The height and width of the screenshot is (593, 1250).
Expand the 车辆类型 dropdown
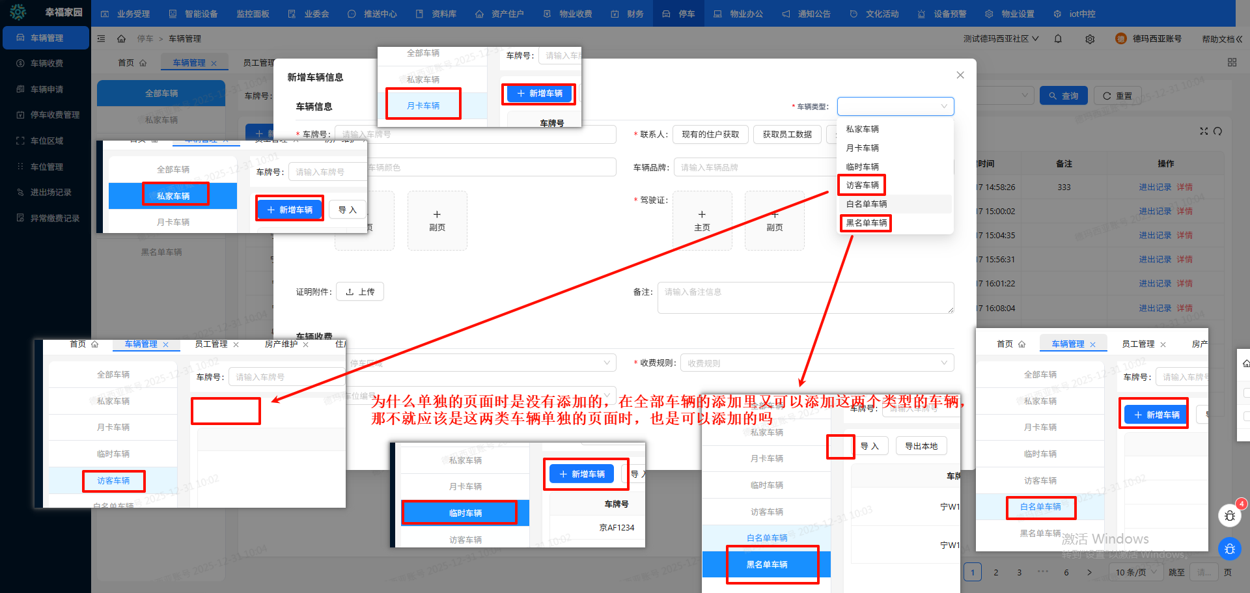(x=895, y=106)
